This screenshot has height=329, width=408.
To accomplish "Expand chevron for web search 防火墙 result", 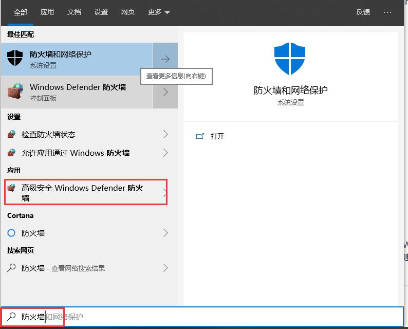I will click(x=165, y=268).
